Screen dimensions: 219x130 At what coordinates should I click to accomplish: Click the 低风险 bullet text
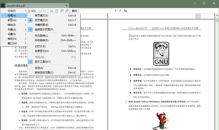[x=24, y=94]
